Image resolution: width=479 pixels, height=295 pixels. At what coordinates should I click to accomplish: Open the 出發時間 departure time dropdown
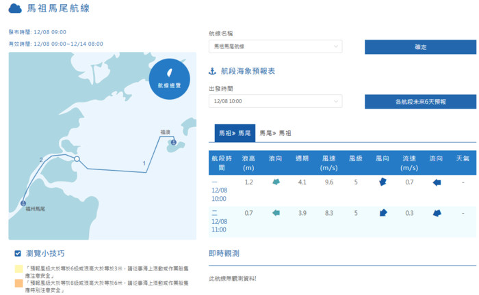[275, 101]
